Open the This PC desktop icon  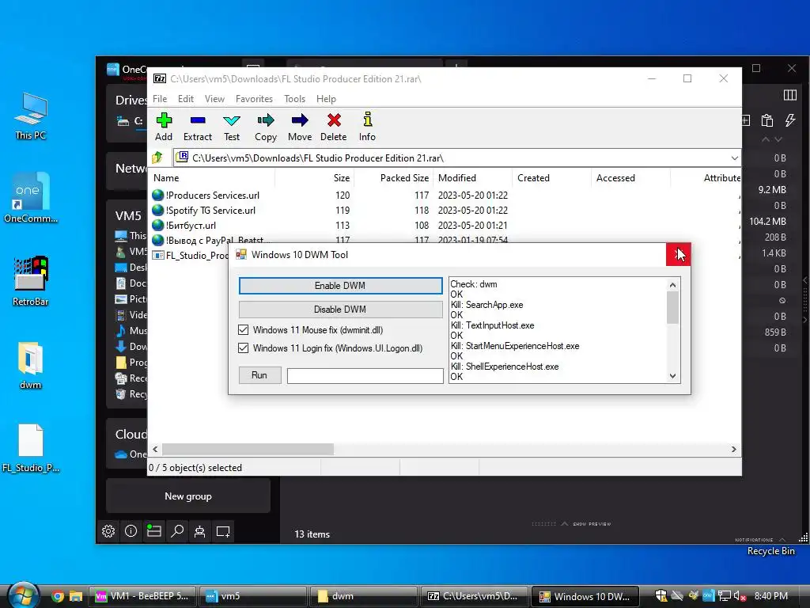point(31,117)
